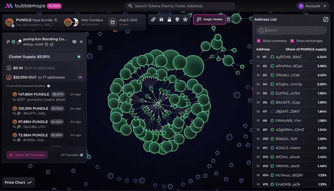Open the calendar date picker icon
This screenshot has height=191, width=334.
(x=112, y=22)
